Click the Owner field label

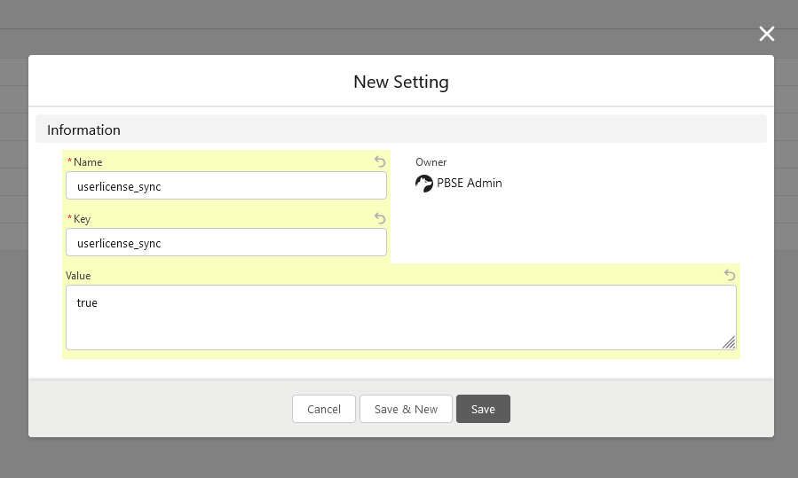click(431, 162)
